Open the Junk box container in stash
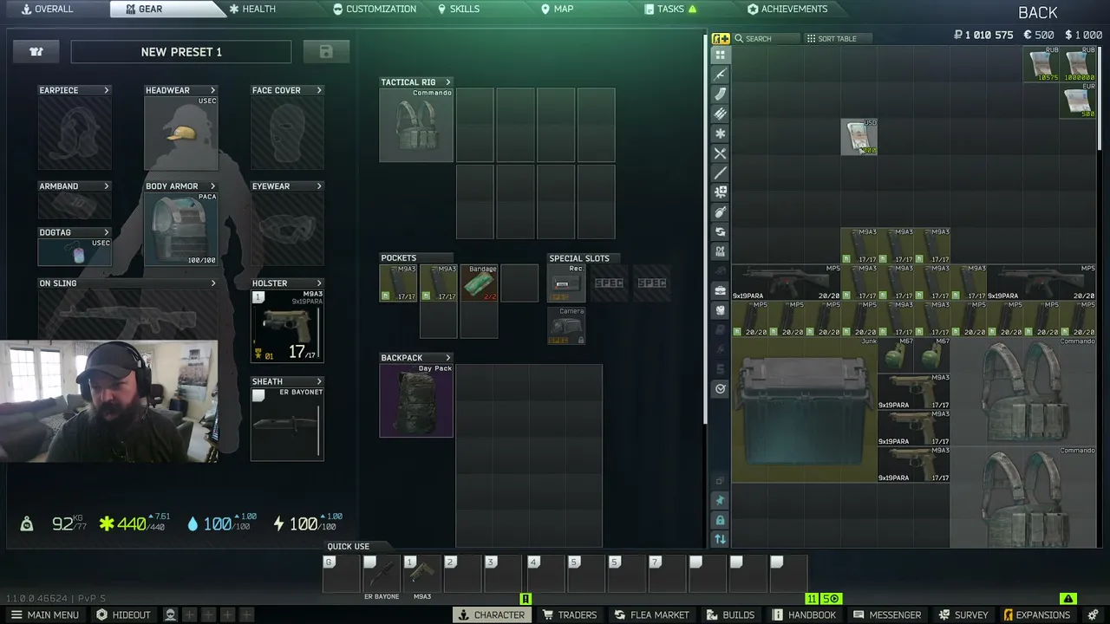This screenshot has width=1110, height=624. [805, 410]
